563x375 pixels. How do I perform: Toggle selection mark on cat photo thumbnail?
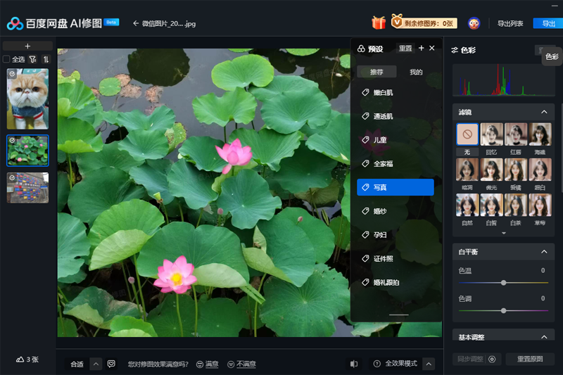pyautogui.click(x=11, y=72)
